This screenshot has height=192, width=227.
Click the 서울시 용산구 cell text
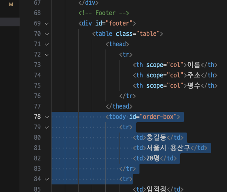tap(168, 148)
